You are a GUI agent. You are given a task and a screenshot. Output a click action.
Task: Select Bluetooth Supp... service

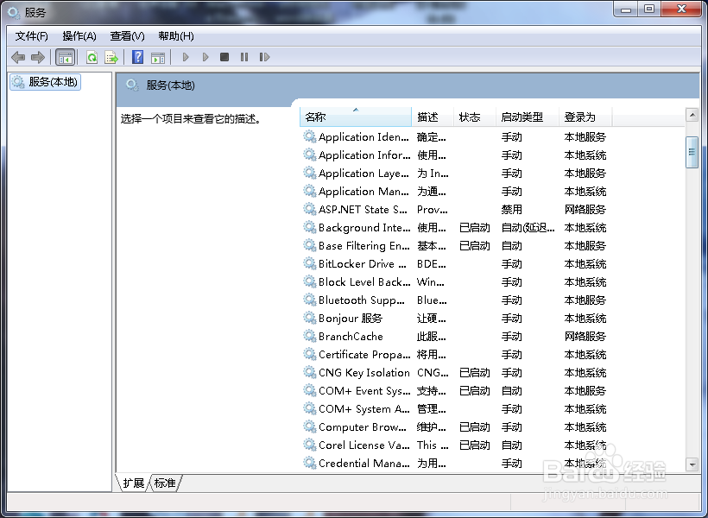click(x=455, y=300)
